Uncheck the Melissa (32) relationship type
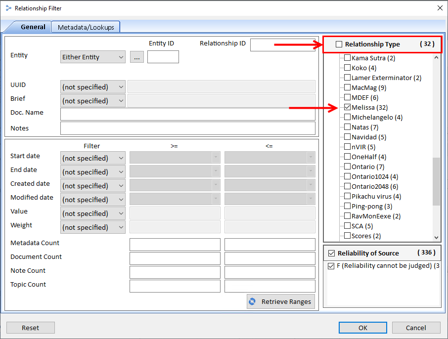The image size is (448, 339). click(347, 107)
